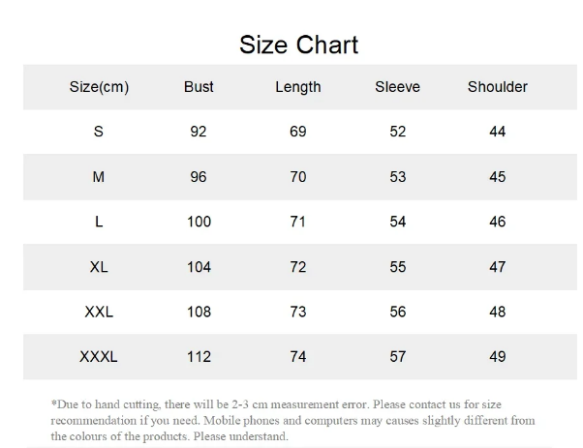Click the hand cutting measurement error note
The width and height of the screenshot is (583, 448).
coord(292,420)
